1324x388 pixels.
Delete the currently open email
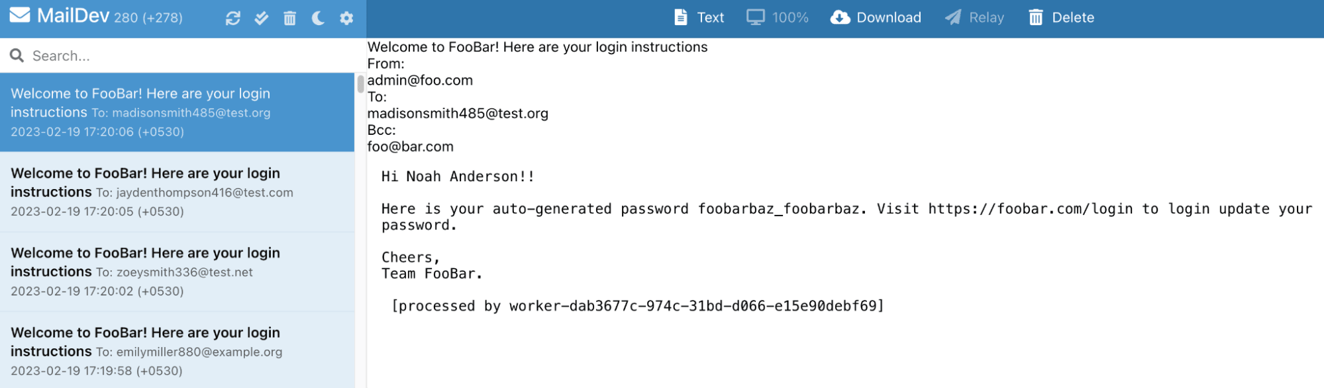pos(1061,17)
